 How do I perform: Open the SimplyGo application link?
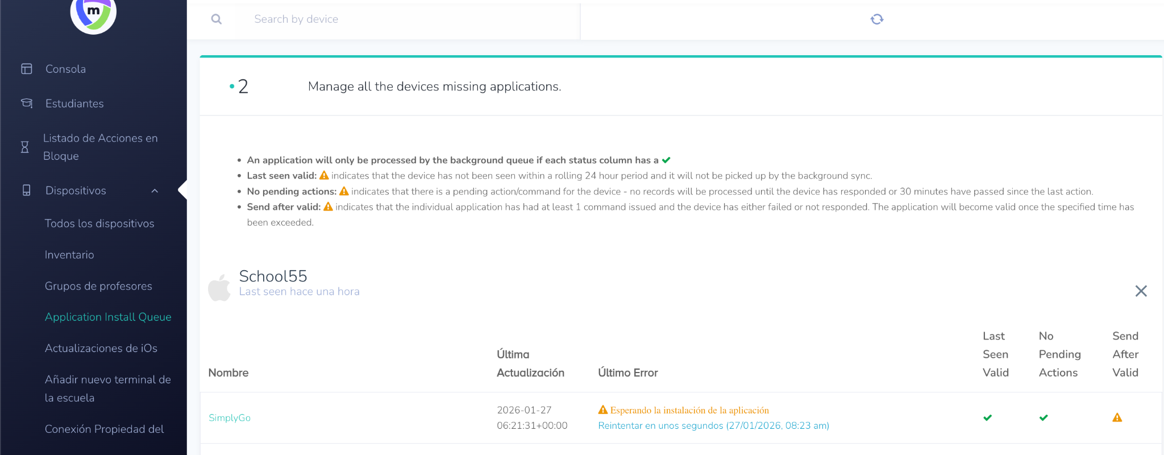(230, 417)
